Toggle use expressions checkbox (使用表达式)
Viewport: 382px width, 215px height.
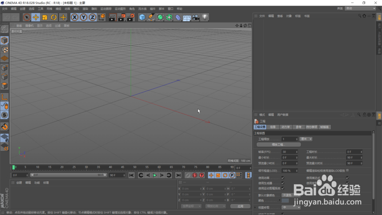coord(347,178)
